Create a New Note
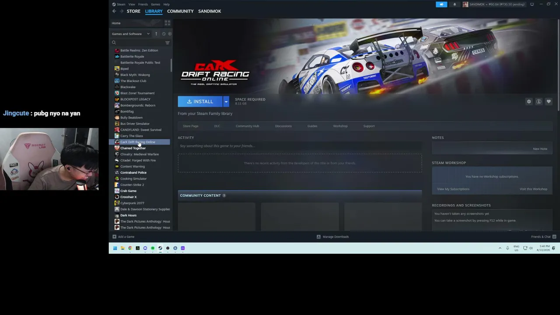 point(540,149)
